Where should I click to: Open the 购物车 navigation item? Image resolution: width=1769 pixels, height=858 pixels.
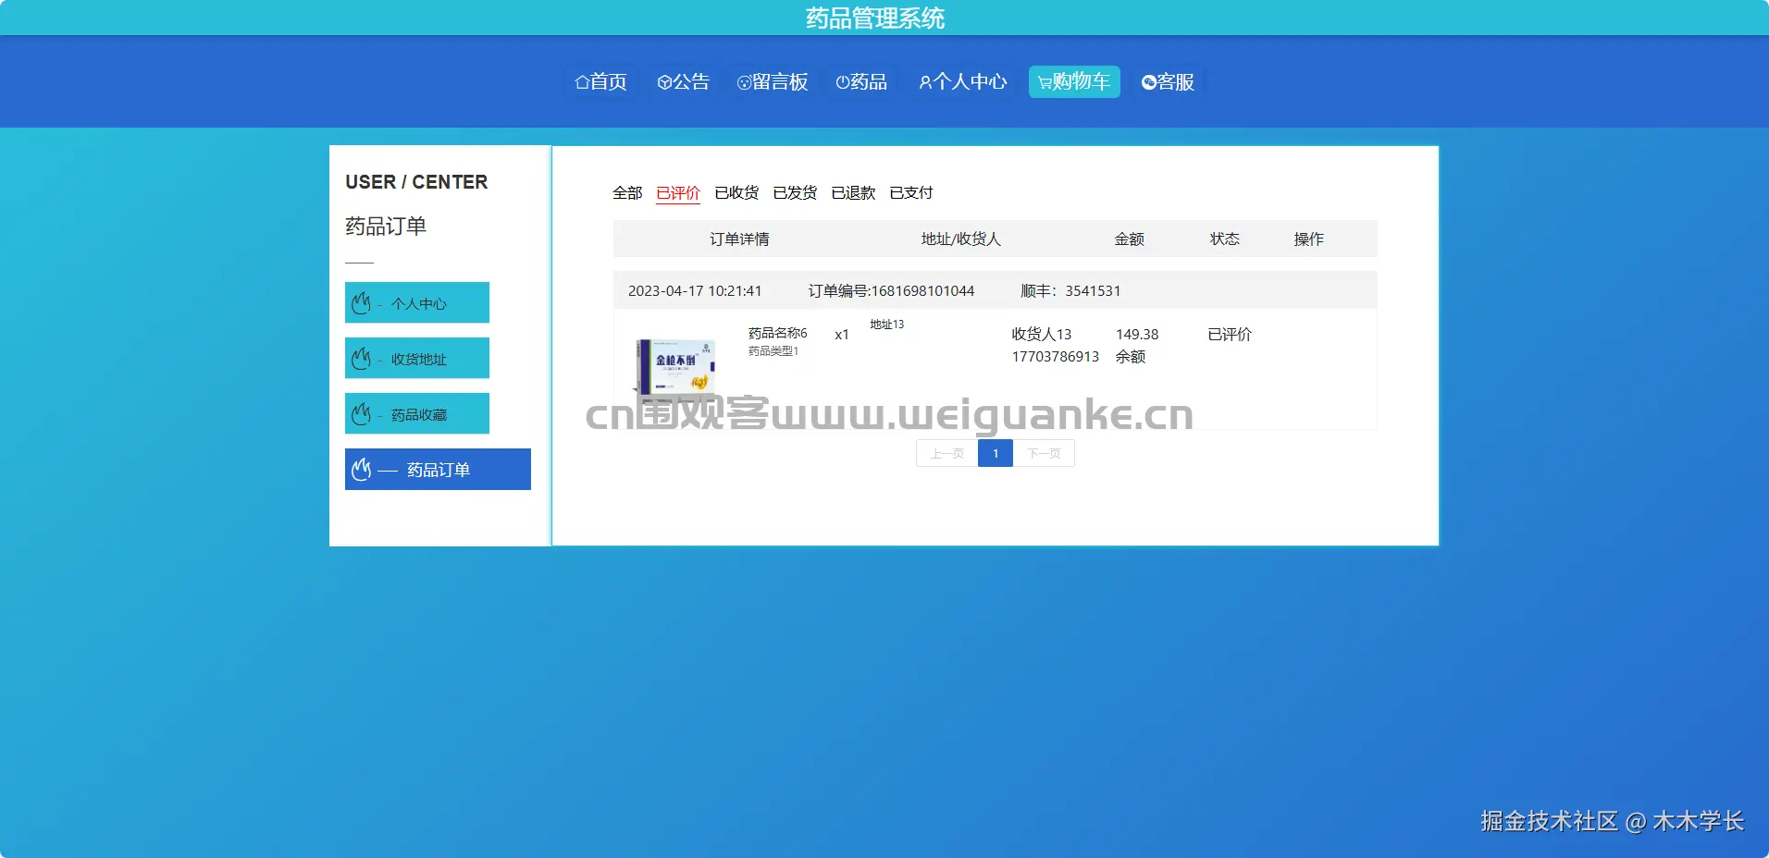[1074, 82]
